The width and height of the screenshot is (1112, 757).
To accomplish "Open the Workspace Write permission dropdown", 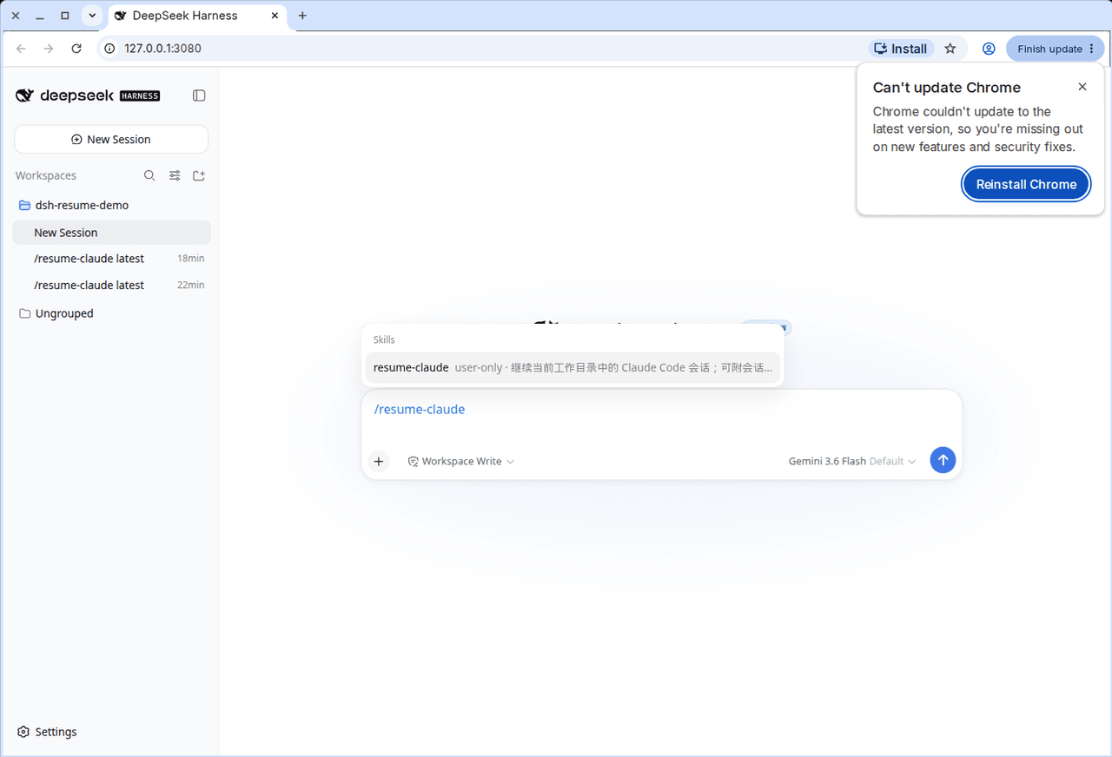I will pos(461,461).
